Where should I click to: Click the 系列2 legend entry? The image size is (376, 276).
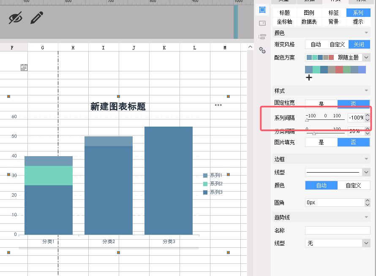coord(213,184)
